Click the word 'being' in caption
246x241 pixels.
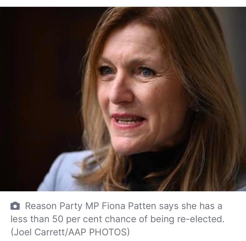coord(162,219)
